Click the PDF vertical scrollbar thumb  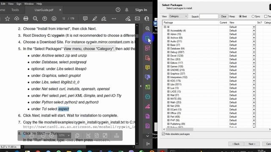137,36
